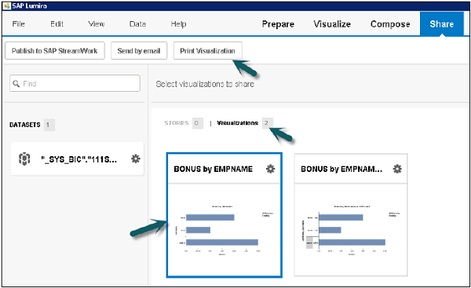
Task: Click the SAP Lumira app icon in title bar
Action: click(x=7, y=5)
